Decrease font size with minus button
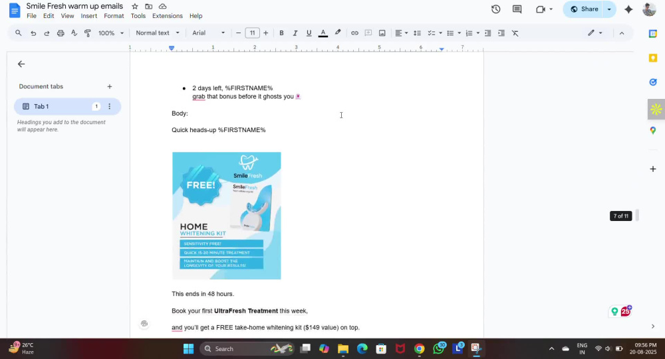Image resolution: width=665 pixels, height=359 pixels. coord(238,33)
